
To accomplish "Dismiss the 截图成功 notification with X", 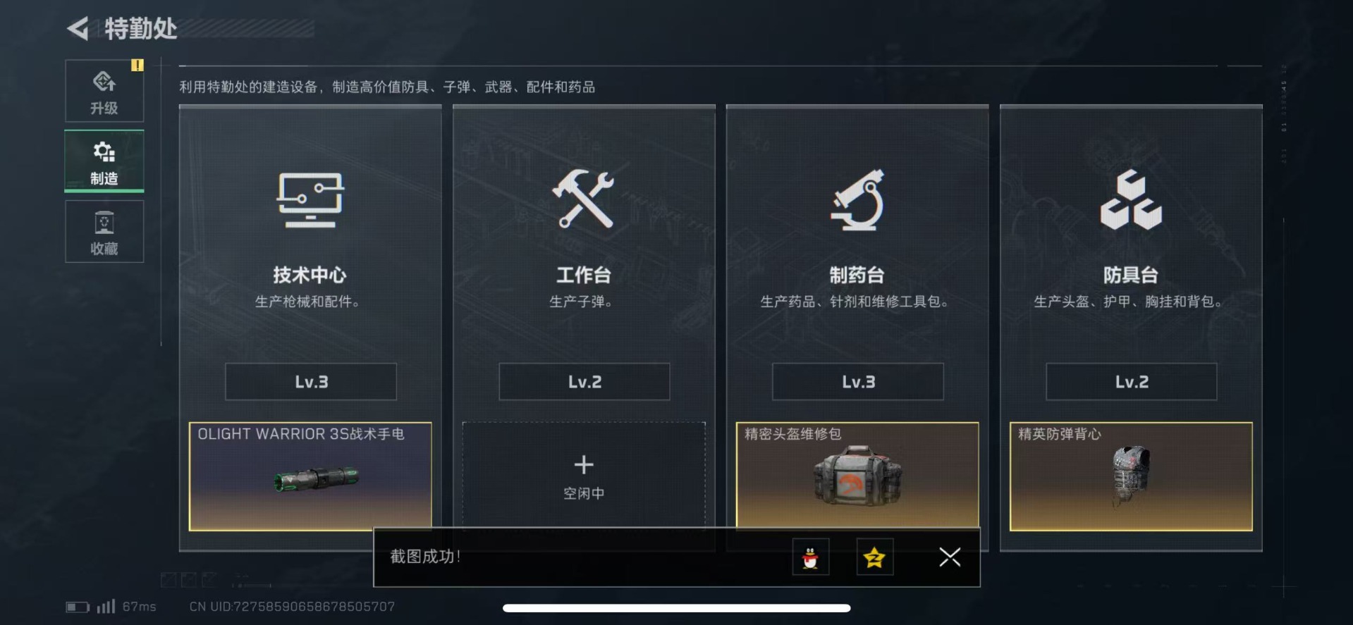I will pyautogui.click(x=950, y=557).
